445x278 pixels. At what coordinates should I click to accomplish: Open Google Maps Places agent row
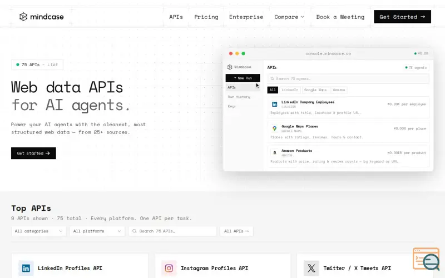tap(348, 132)
